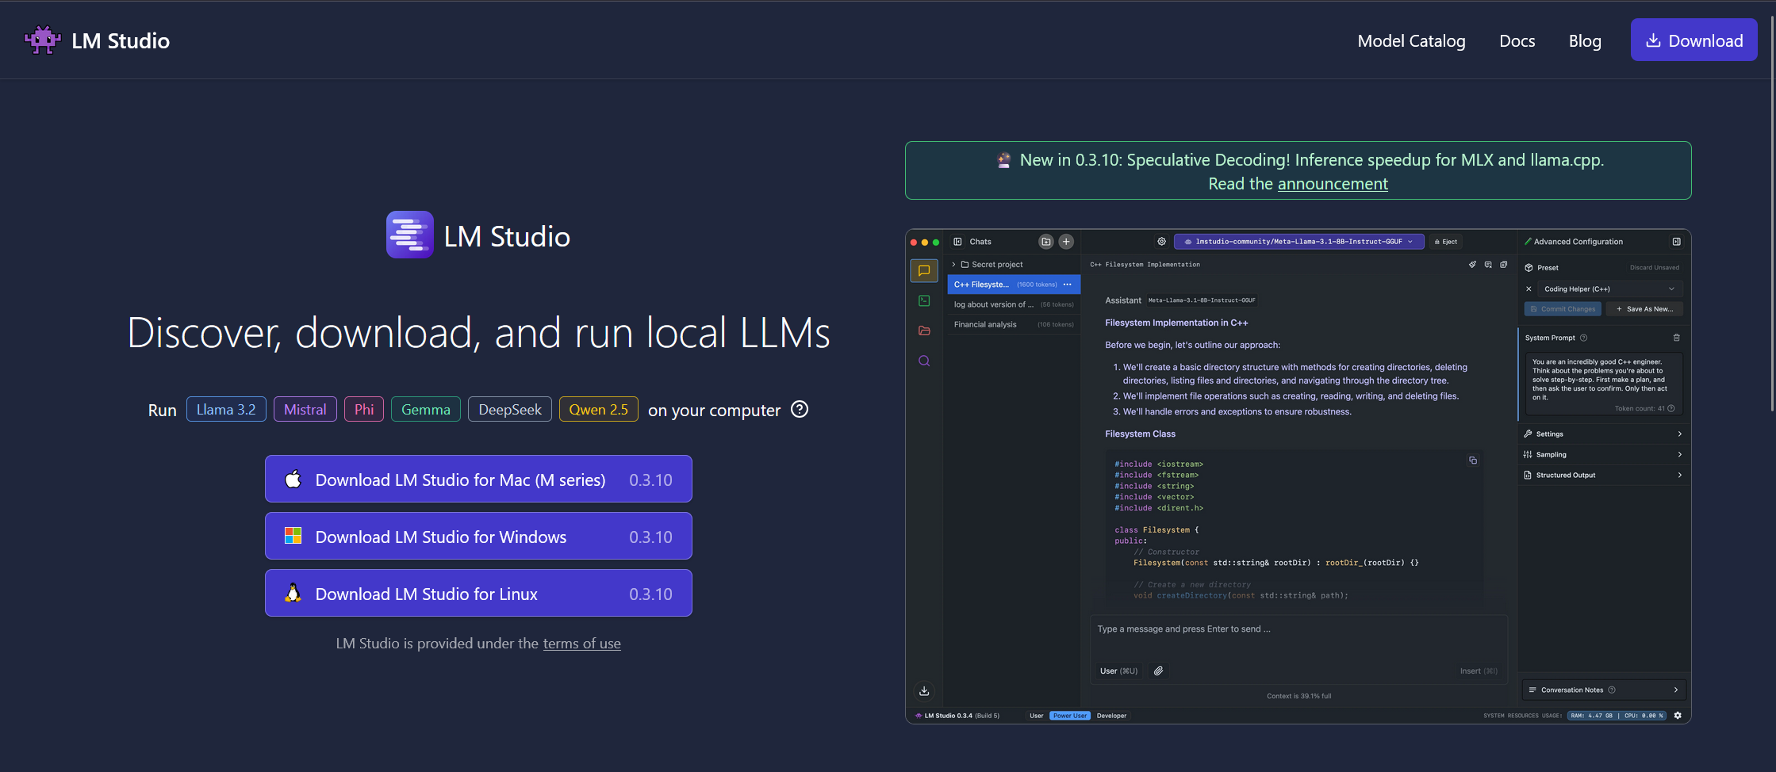Click the Eject button beside model selector
Screen dimensions: 1776x772
[x=1446, y=242]
